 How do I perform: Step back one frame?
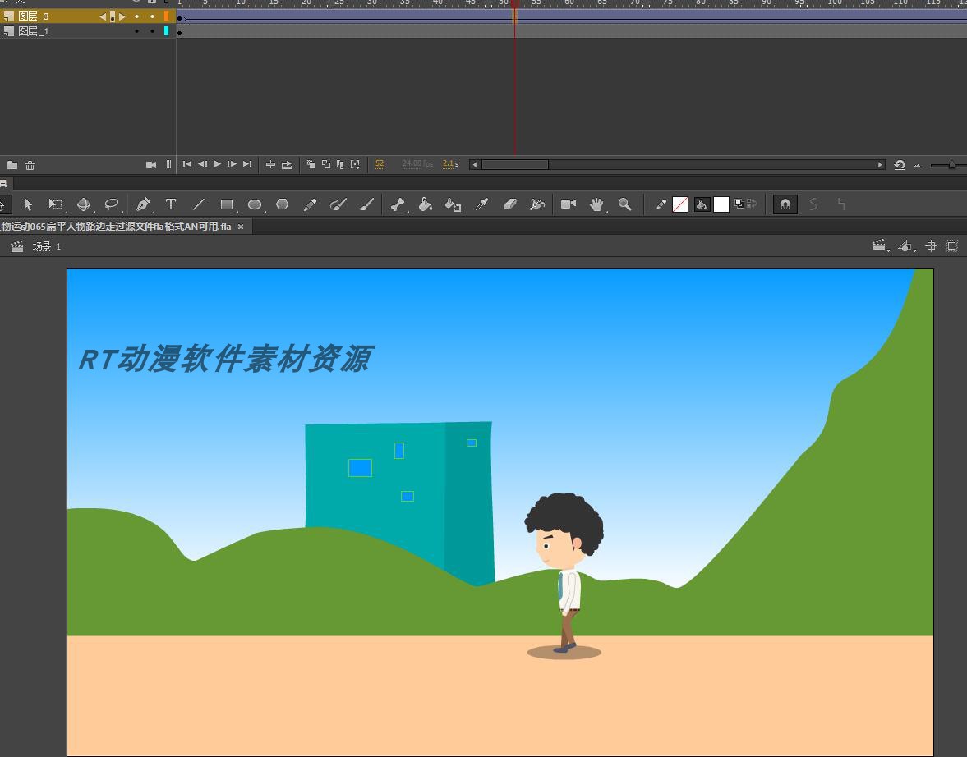coord(202,164)
